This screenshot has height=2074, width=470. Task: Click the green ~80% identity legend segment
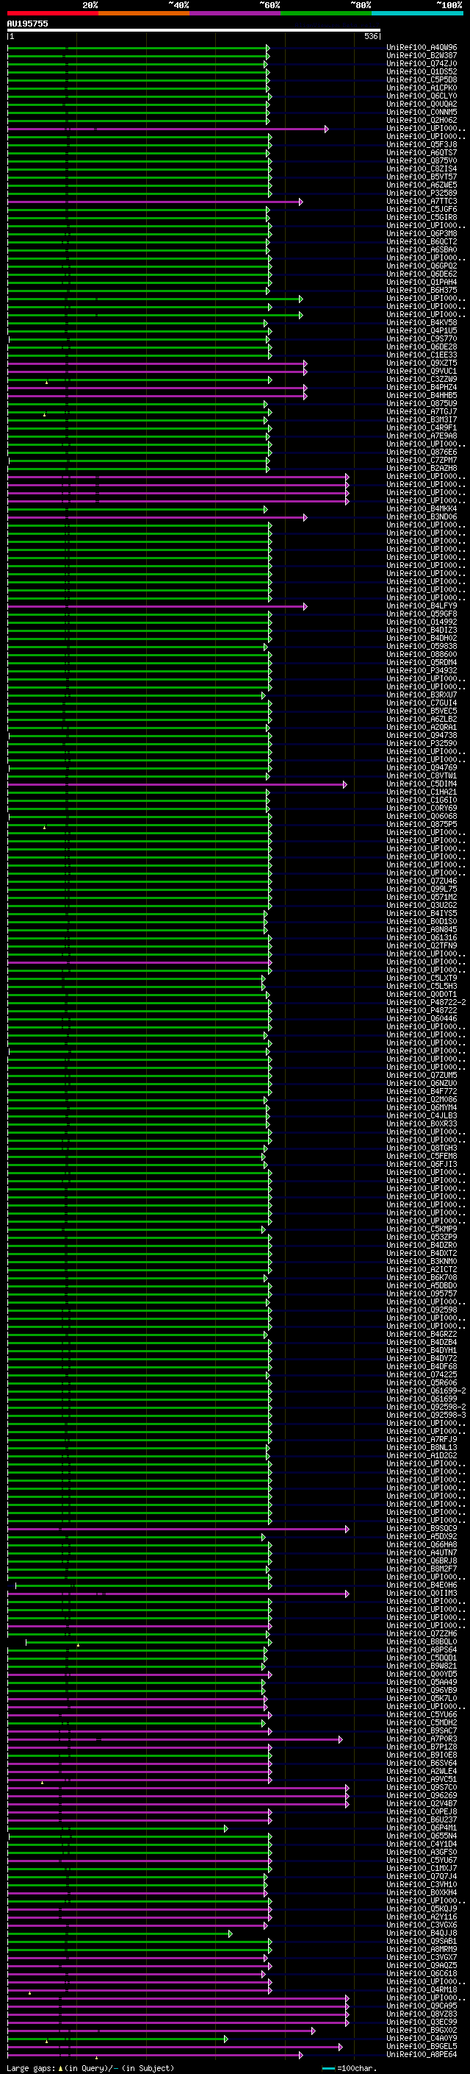click(x=326, y=14)
